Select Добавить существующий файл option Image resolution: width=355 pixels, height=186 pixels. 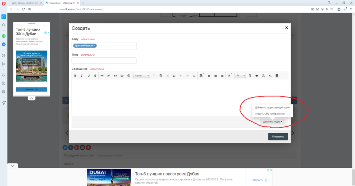click(x=272, y=107)
